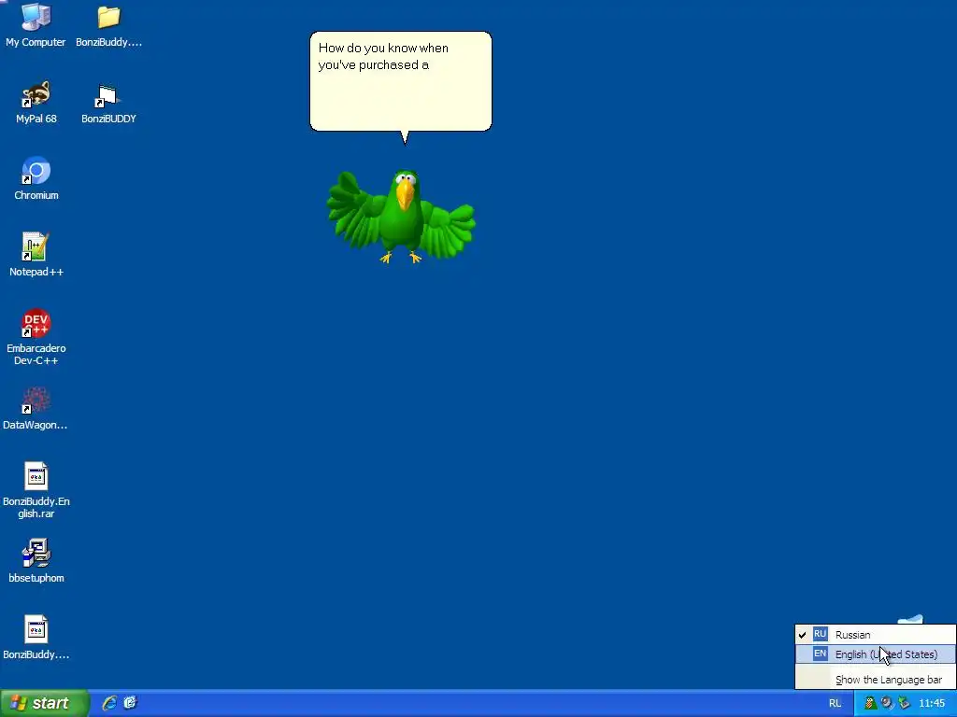
Task: Click the Safely Remove Hardware tray icon
Action: [904, 703]
